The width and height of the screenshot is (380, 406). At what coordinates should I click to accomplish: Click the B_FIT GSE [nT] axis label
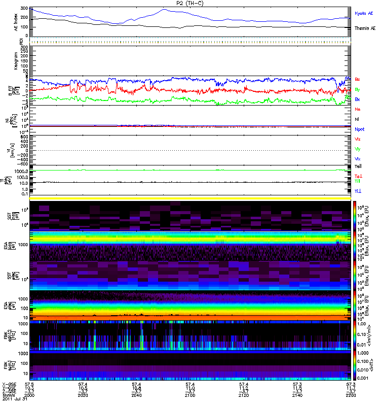[14, 91]
